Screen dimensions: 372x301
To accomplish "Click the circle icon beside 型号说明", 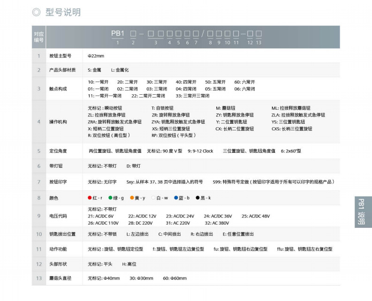I will point(36,12).
